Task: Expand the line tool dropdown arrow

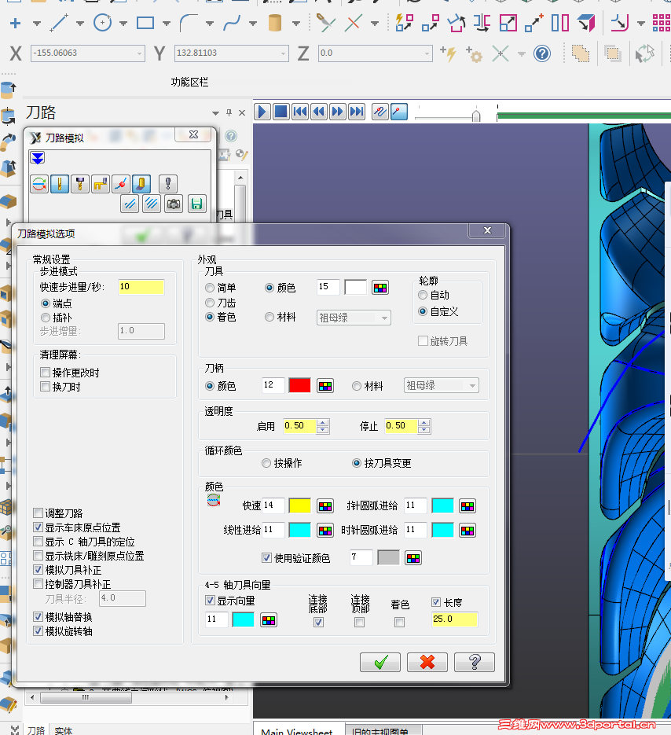Action: [x=80, y=23]
